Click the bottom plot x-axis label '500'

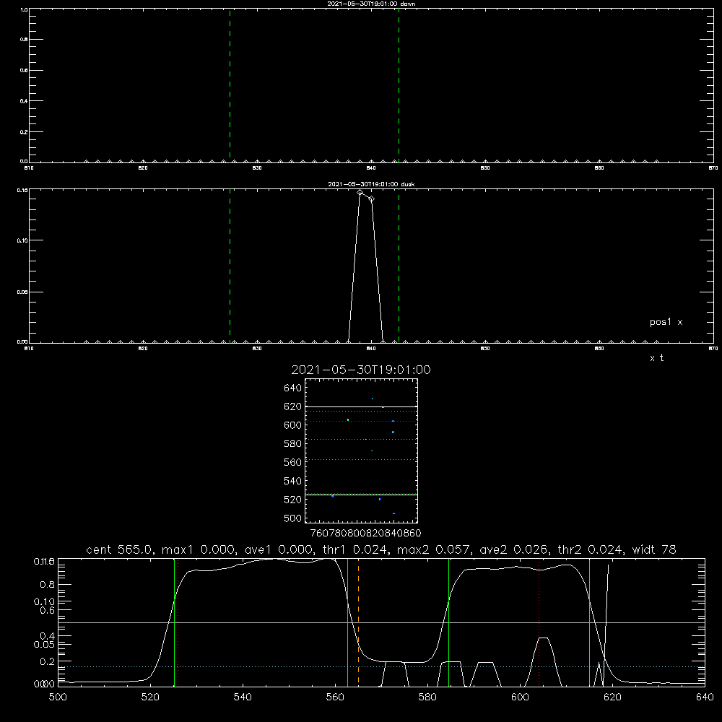coord(58,697)
